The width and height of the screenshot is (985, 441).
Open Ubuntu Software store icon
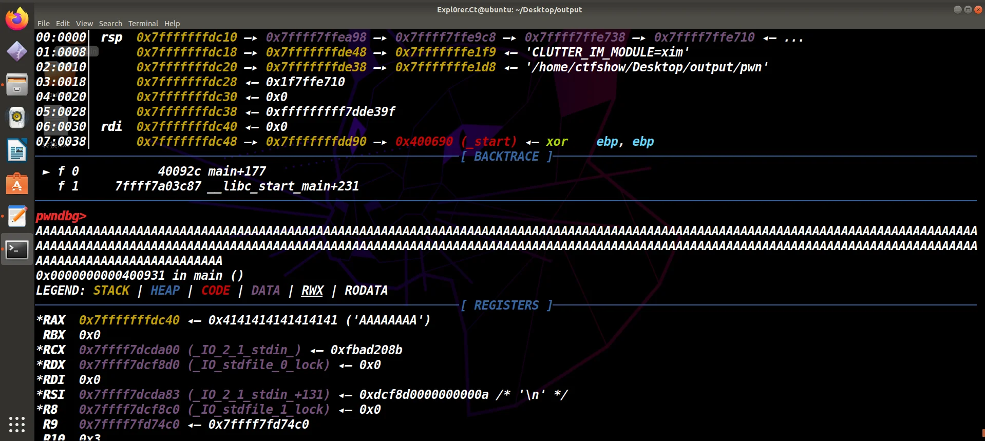17,184
